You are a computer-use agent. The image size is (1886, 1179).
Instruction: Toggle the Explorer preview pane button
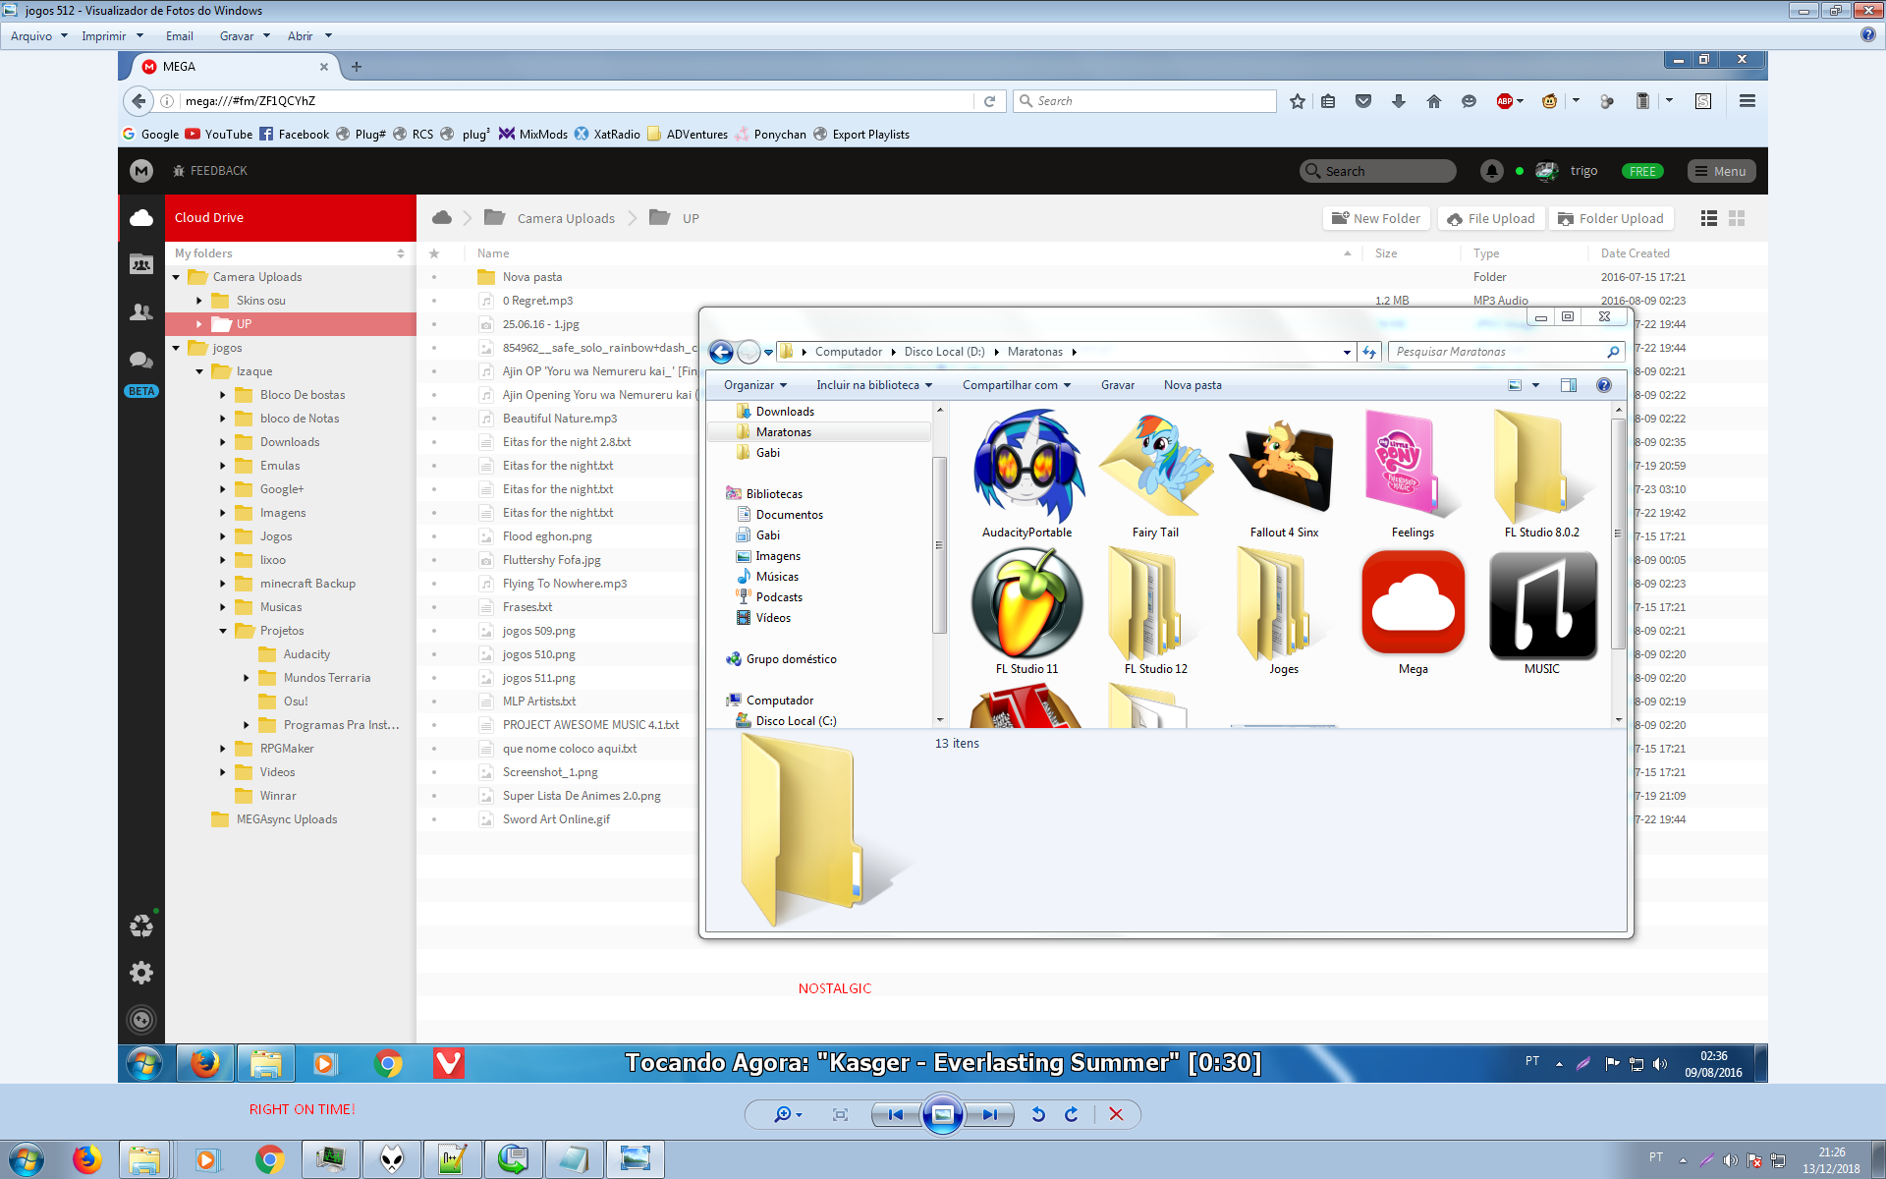1569,385
